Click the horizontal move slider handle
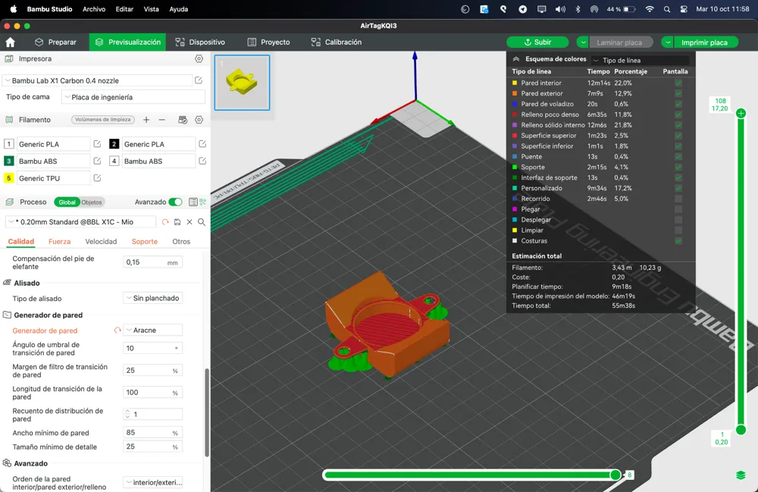This screenshot has width=758, height=492. click(615, 475)
